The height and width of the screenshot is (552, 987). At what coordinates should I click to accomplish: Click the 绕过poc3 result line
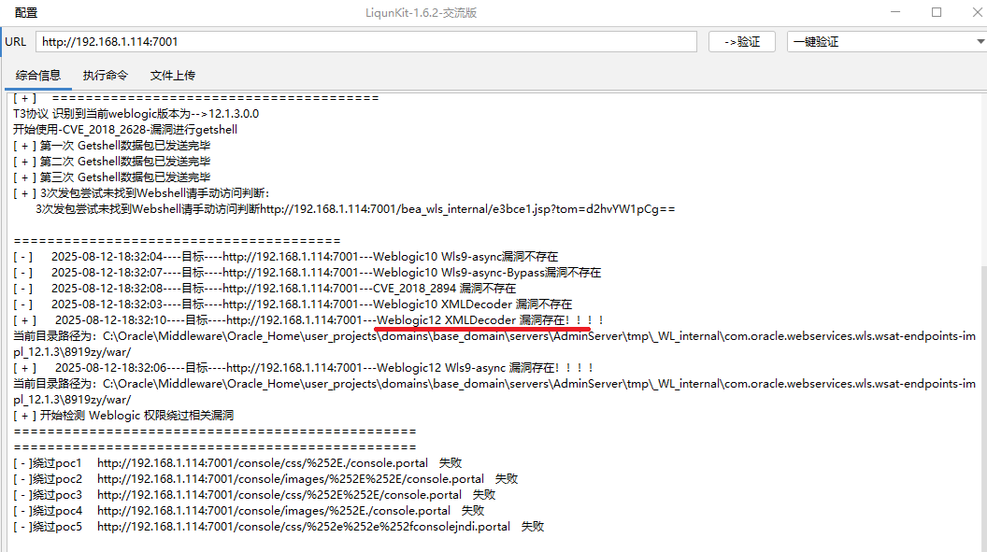[x=254, y=495]
